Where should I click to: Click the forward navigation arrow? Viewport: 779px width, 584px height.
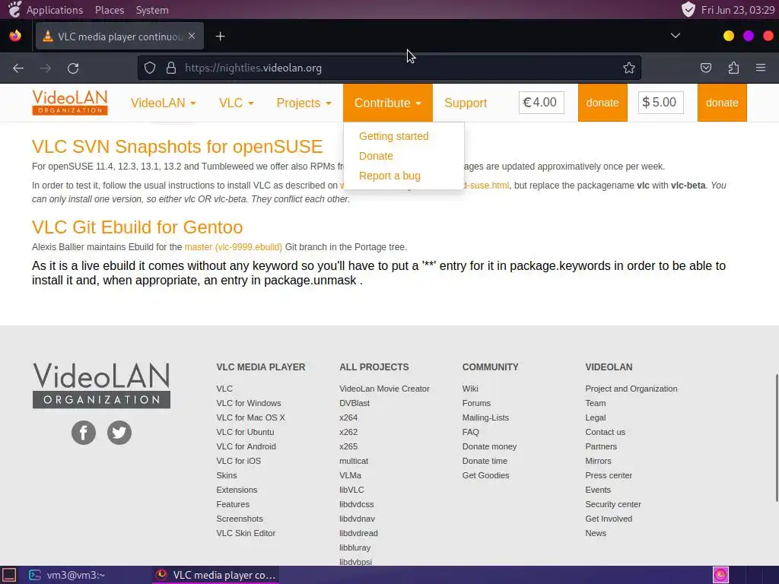[45, 68]
